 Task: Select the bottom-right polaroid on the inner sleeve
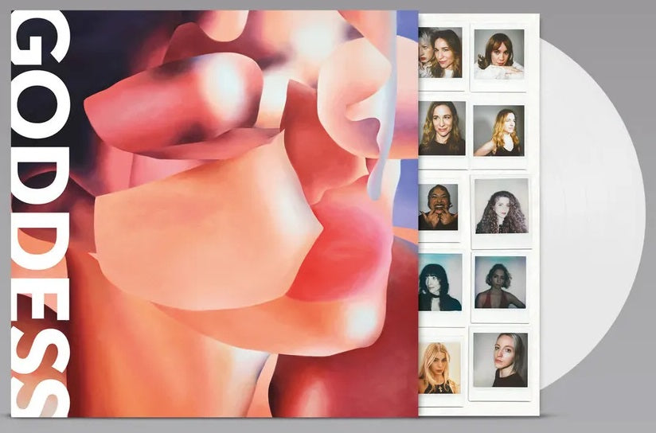click(x=499, y=362)
